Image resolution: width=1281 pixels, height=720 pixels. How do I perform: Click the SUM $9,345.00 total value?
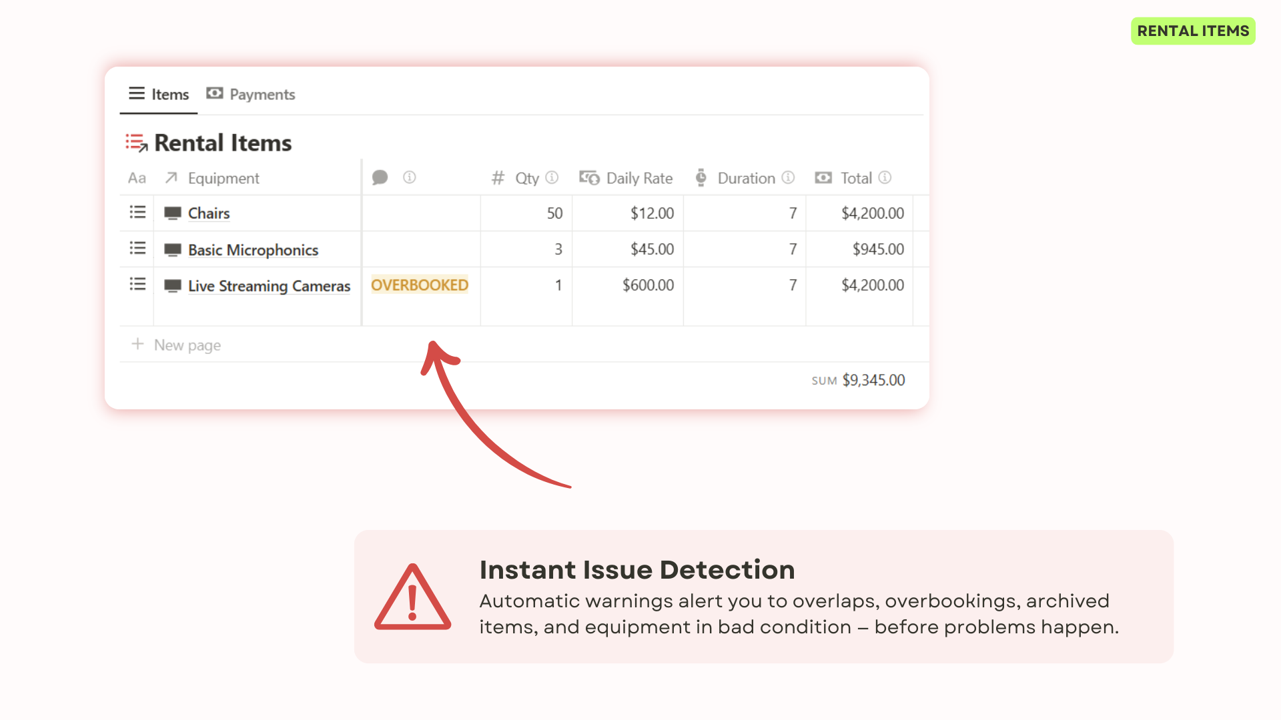(874, 380)
